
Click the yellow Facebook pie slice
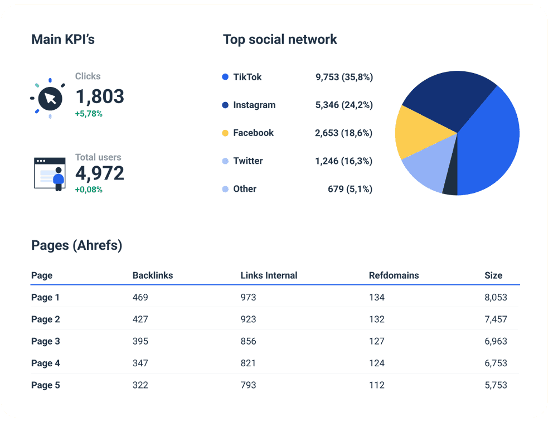click(x=420, y=132)
